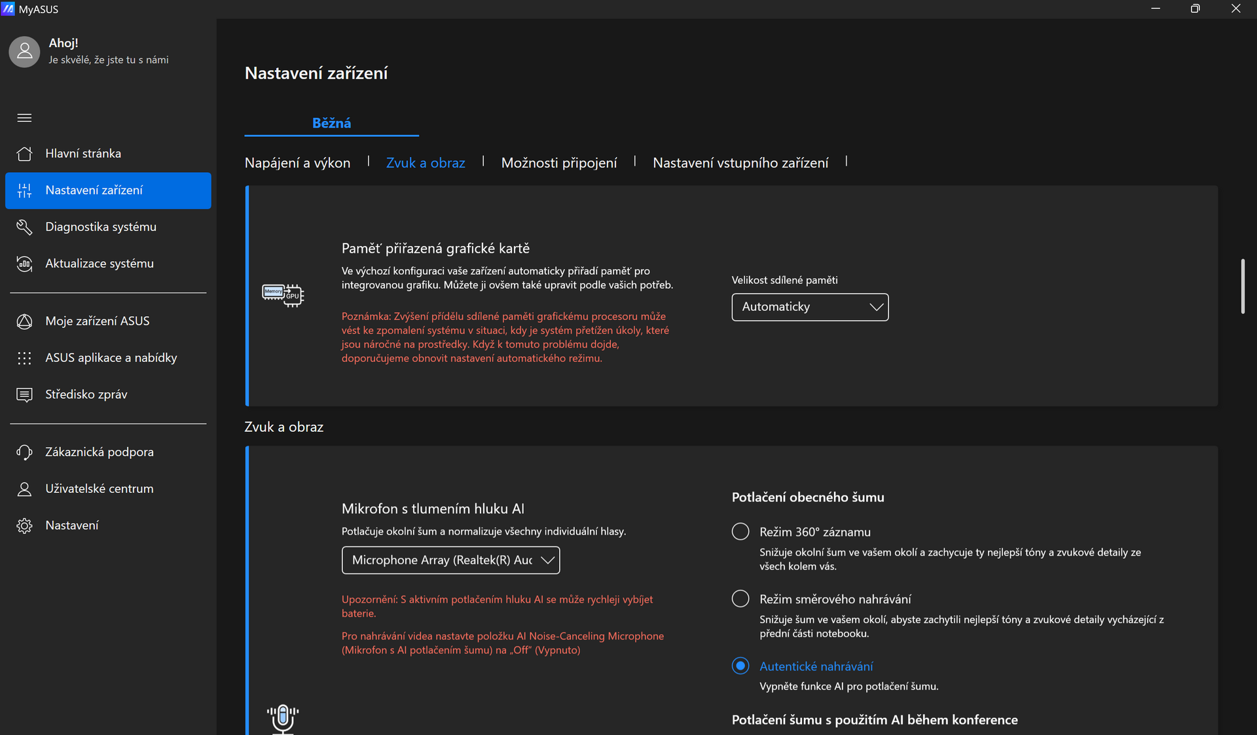Click the user profile avatar

click(24, 51)
